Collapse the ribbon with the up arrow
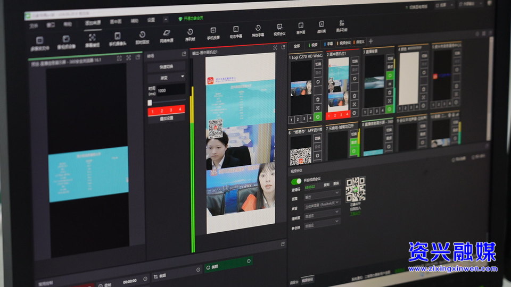This screenshot has width=511, height=287. click(x=166, y=20)
